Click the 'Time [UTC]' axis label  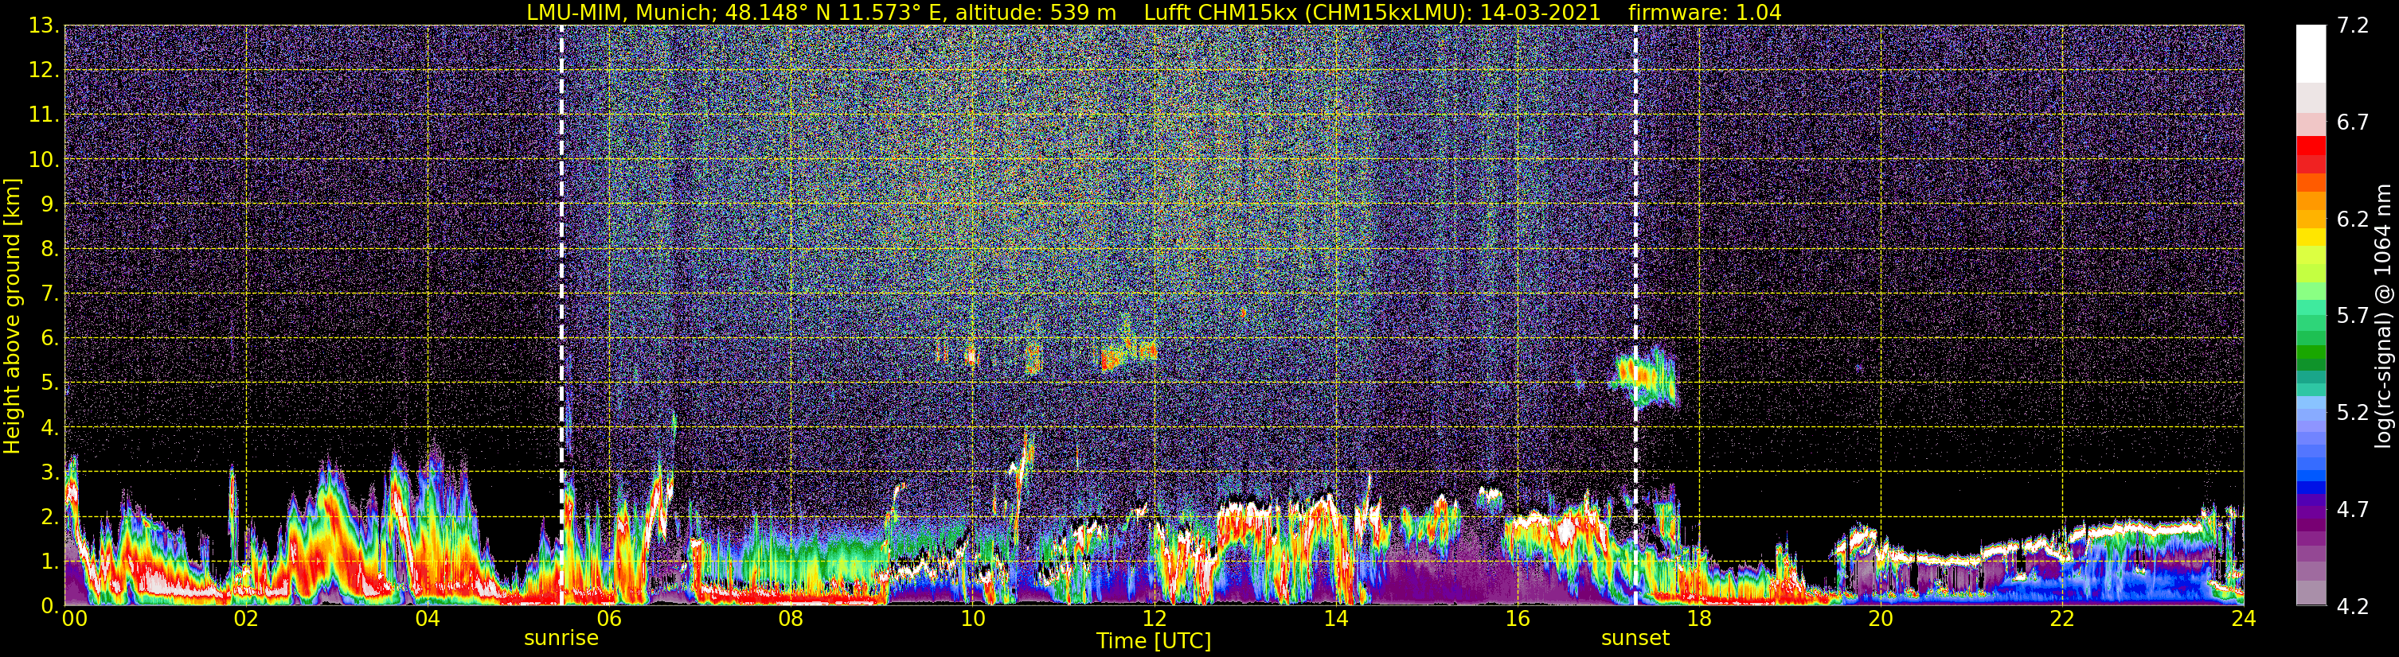[1154, 640]
